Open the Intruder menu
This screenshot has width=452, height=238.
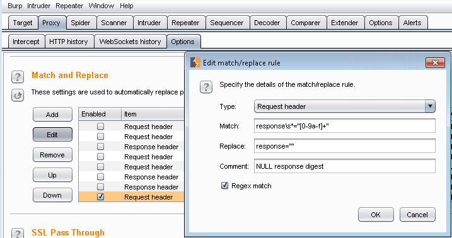pos(38,6)
